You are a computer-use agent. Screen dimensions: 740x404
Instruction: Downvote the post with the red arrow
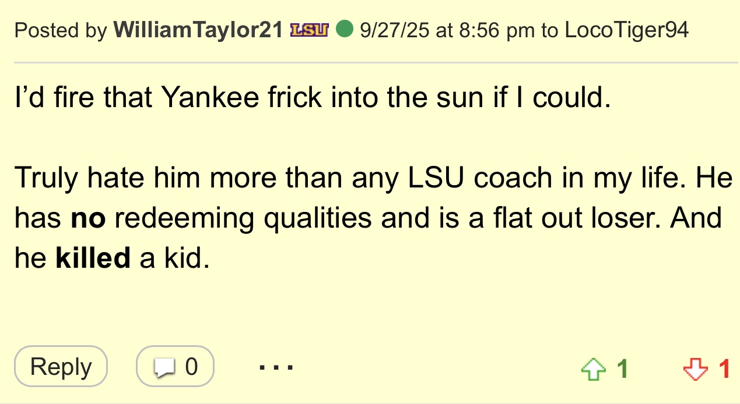pos(694,369)
